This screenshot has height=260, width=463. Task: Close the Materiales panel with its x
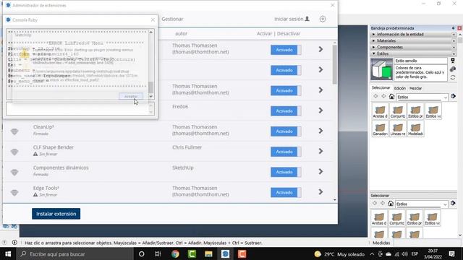(454, 40)
